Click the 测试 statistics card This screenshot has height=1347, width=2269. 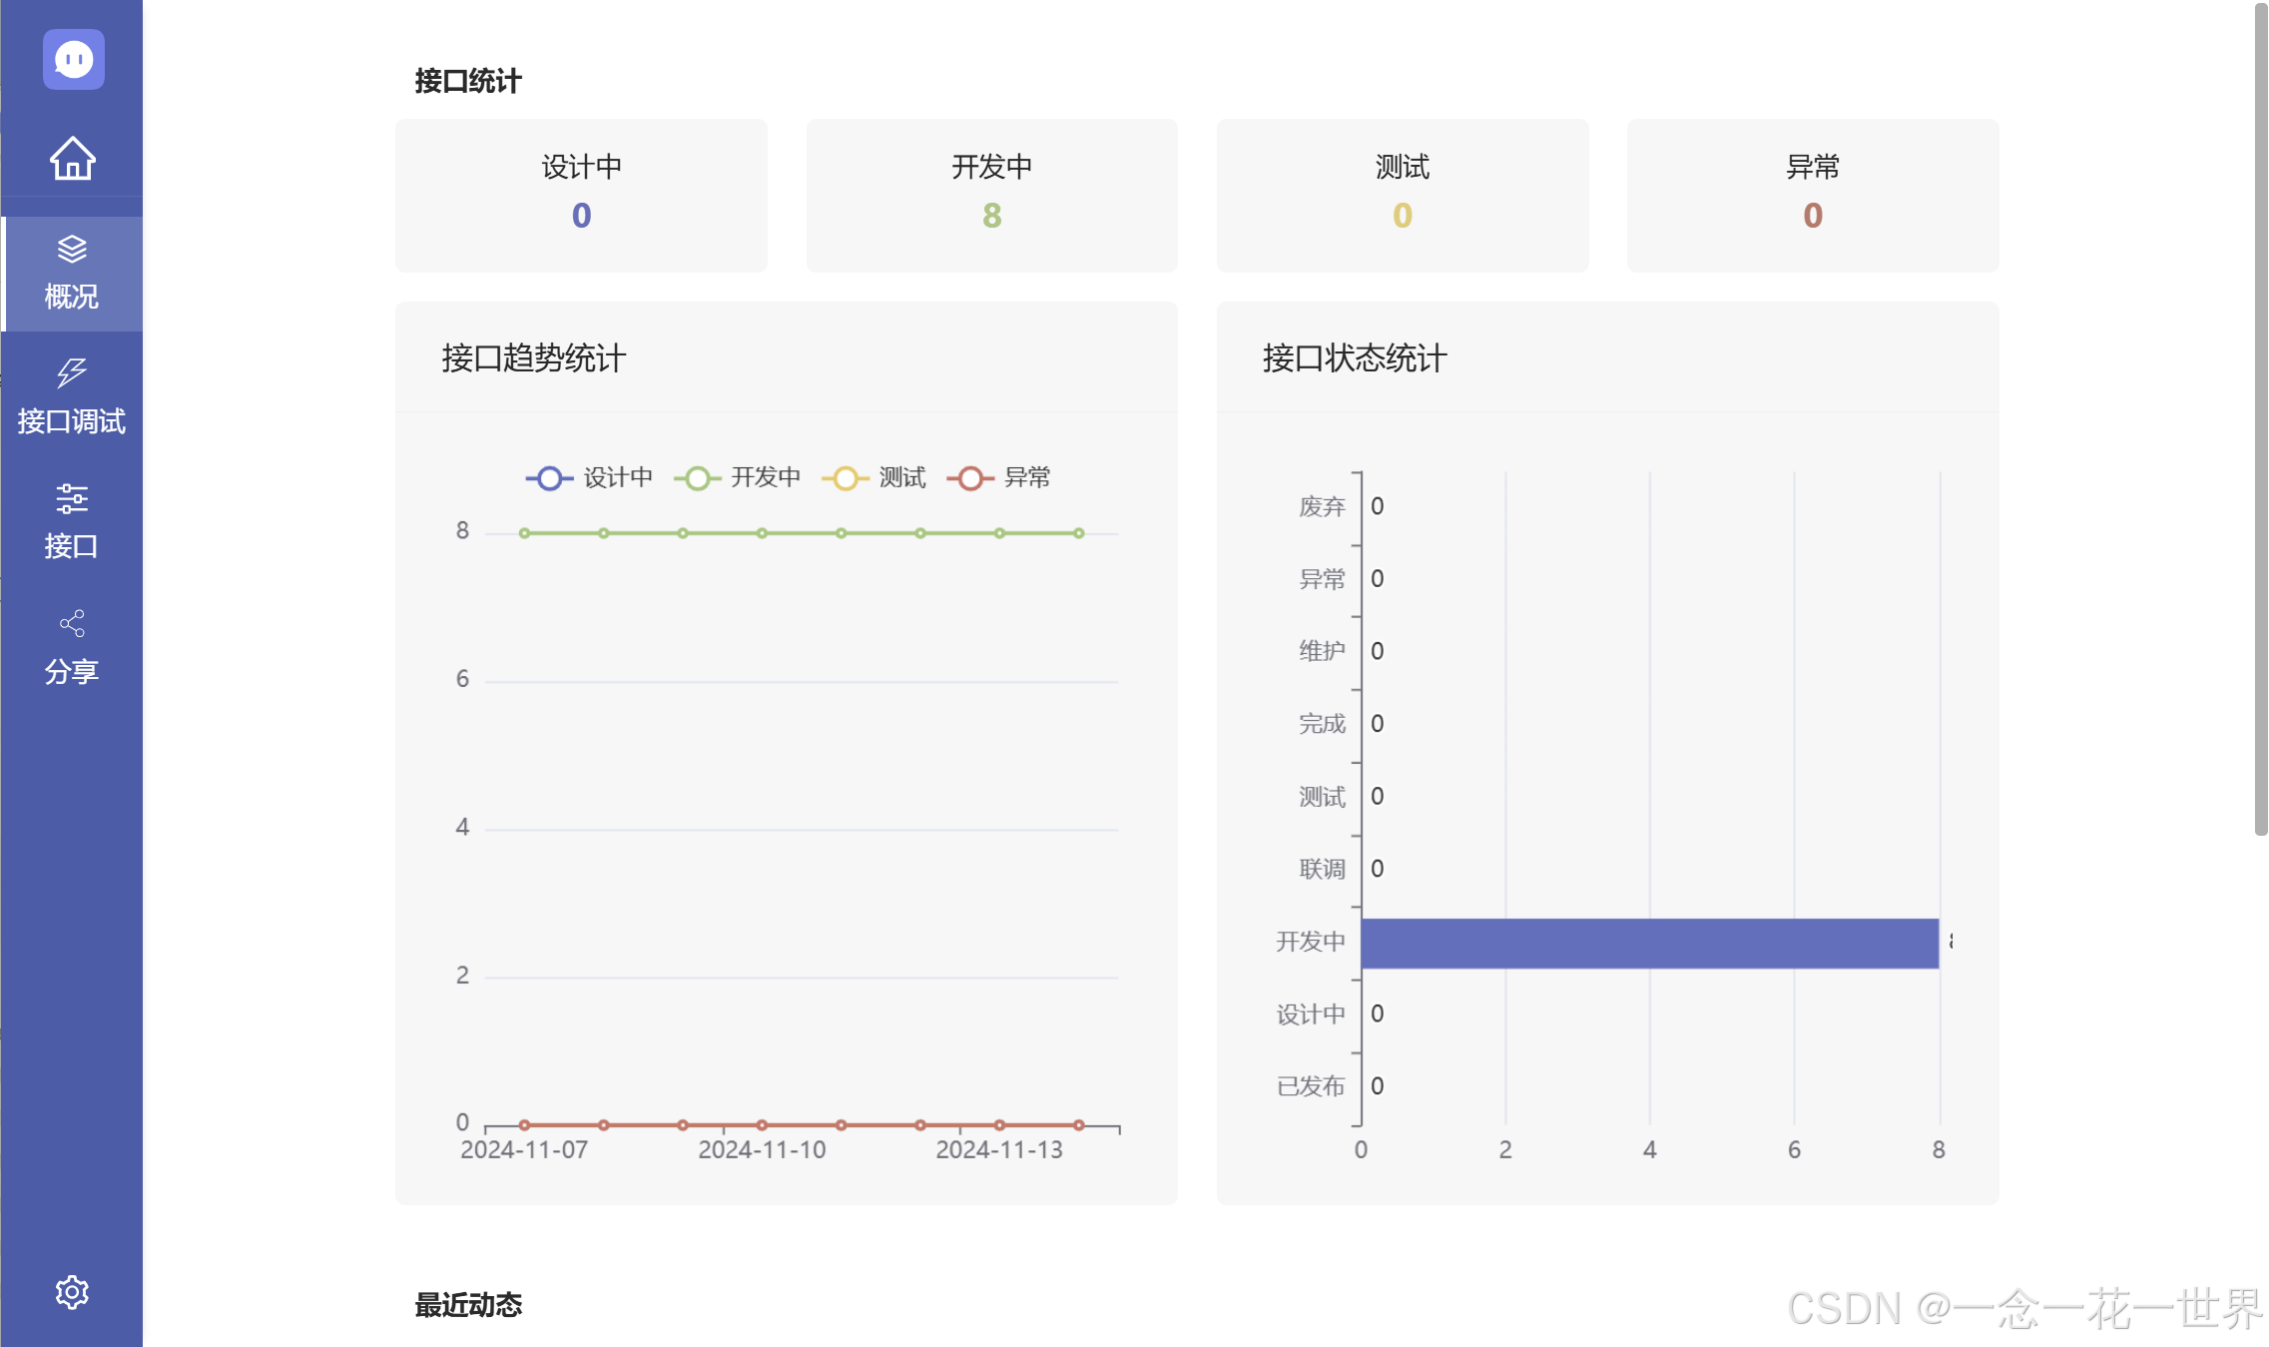[x=1402, y=195]
